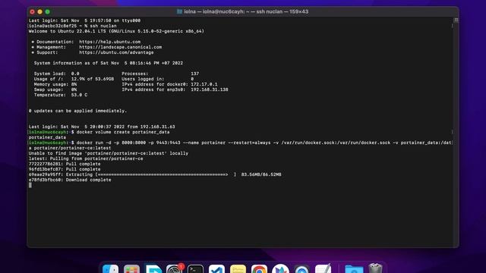Click 'Unable to find image' message line

[109, 153]
